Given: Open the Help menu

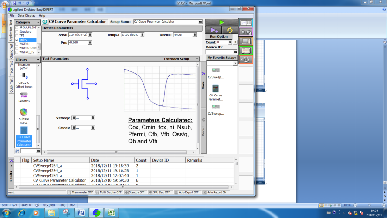Looking at the screenshot, I should click(x=42, y=15).
